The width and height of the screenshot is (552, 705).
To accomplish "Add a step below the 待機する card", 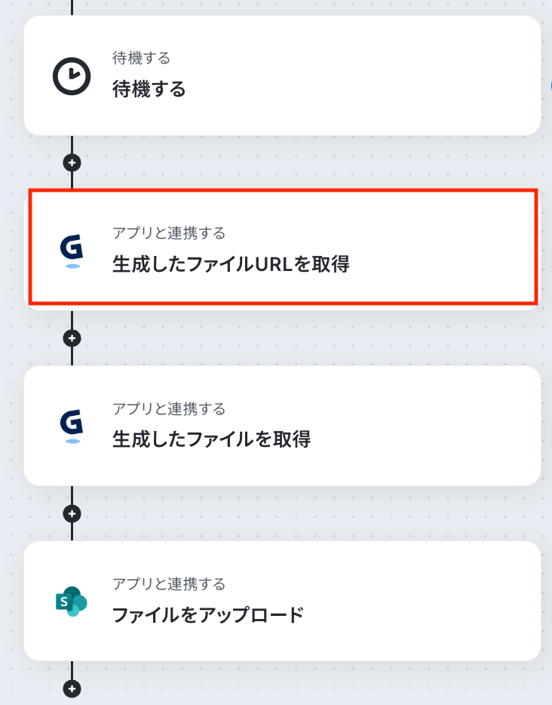I will point(72,162).
